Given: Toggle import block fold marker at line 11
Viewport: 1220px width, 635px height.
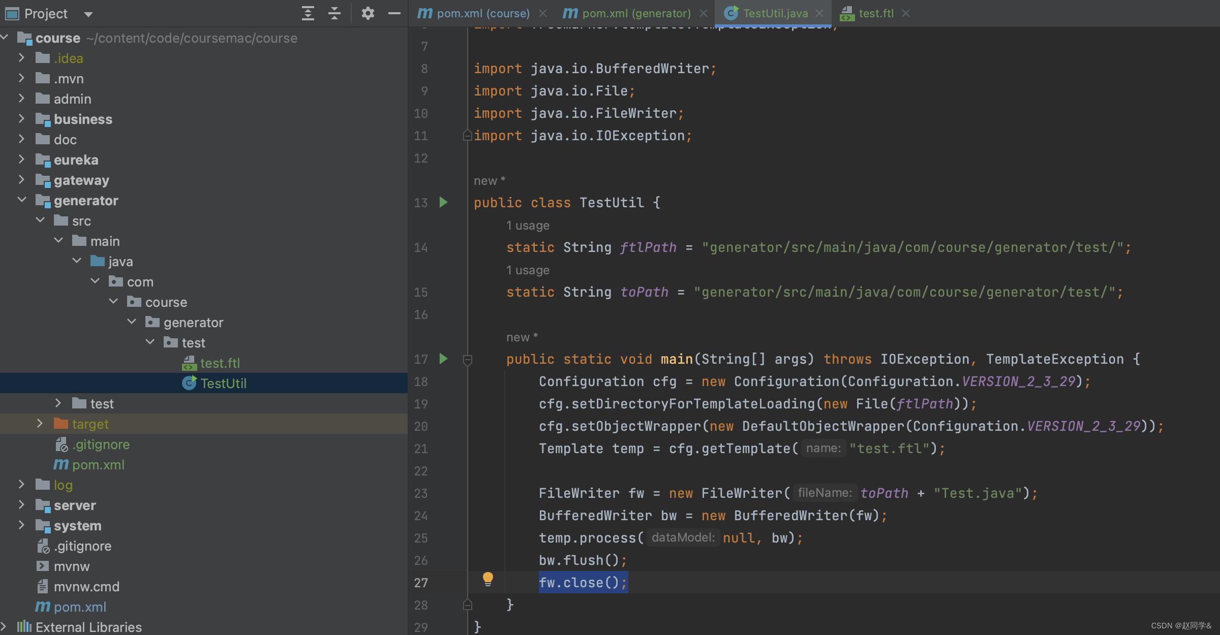Looking at the screenshot, I should click(468, 136).
